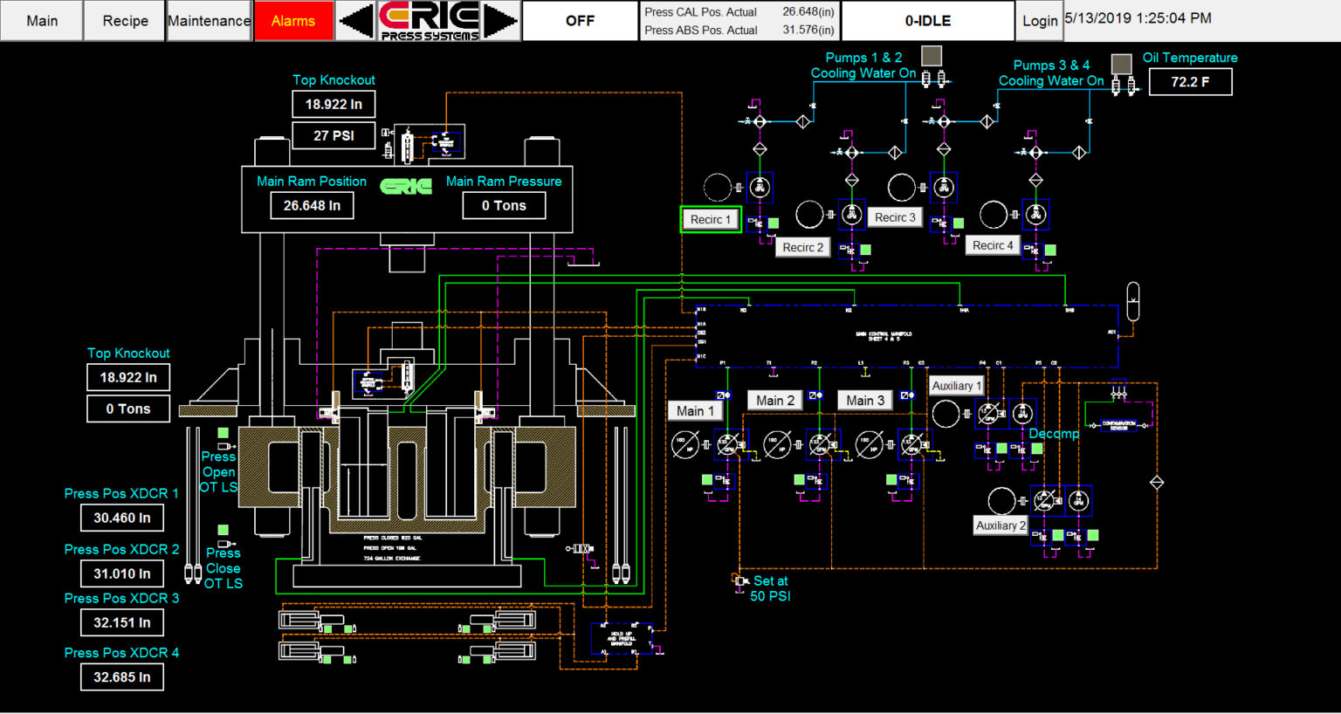Select the Contamination Sensor icon
The image size is (1341, 714).
[x=1118, y=426]
